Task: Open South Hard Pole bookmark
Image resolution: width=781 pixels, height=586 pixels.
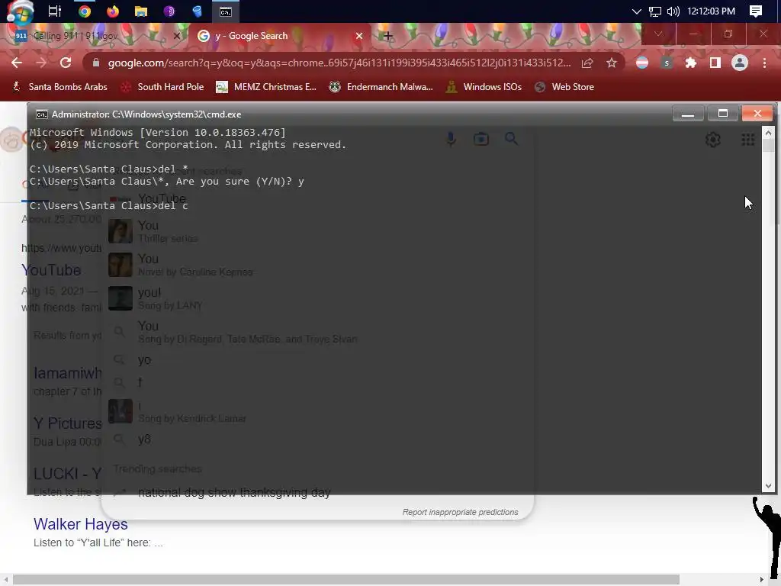Action: coord(162,87)
